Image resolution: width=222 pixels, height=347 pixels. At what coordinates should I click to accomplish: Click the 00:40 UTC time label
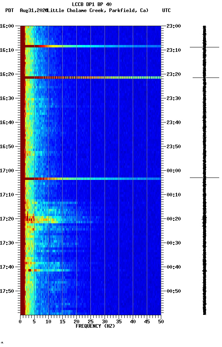174,267
